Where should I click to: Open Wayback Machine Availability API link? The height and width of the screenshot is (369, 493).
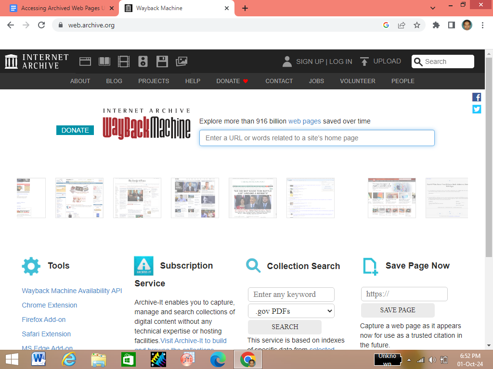(72, 291)
